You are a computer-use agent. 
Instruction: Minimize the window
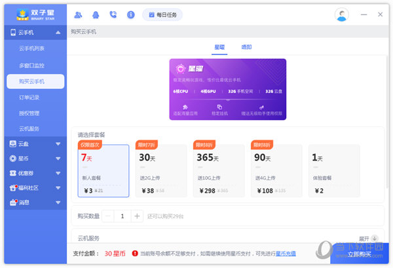point(364,15)
